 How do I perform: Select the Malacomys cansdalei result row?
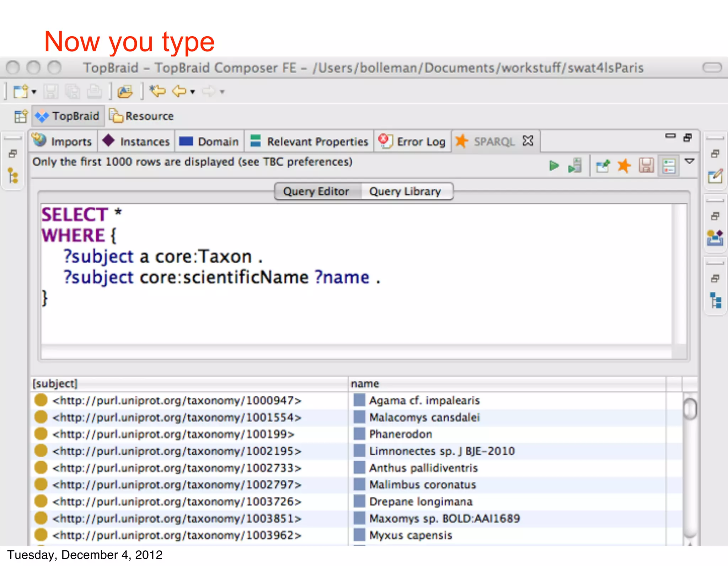coord(424,417)
